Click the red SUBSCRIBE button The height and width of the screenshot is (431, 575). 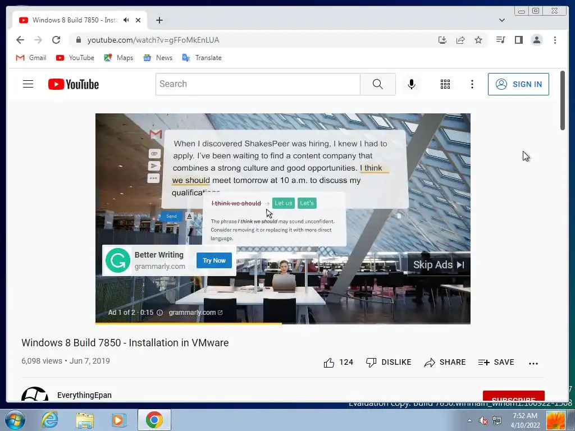(x=514, y=396)
